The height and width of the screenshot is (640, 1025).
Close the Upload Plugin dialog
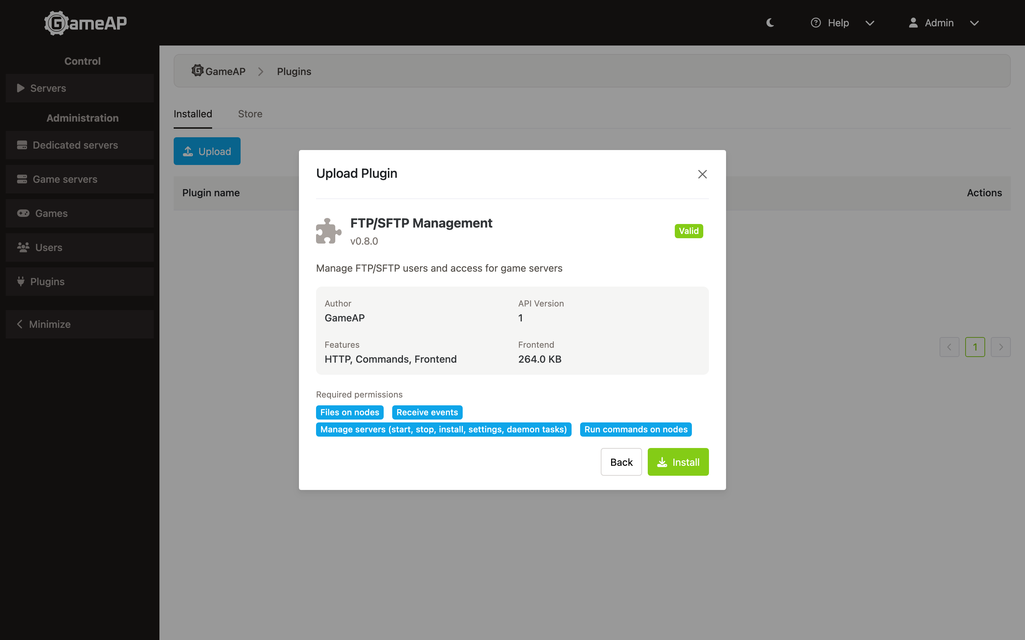702,174
